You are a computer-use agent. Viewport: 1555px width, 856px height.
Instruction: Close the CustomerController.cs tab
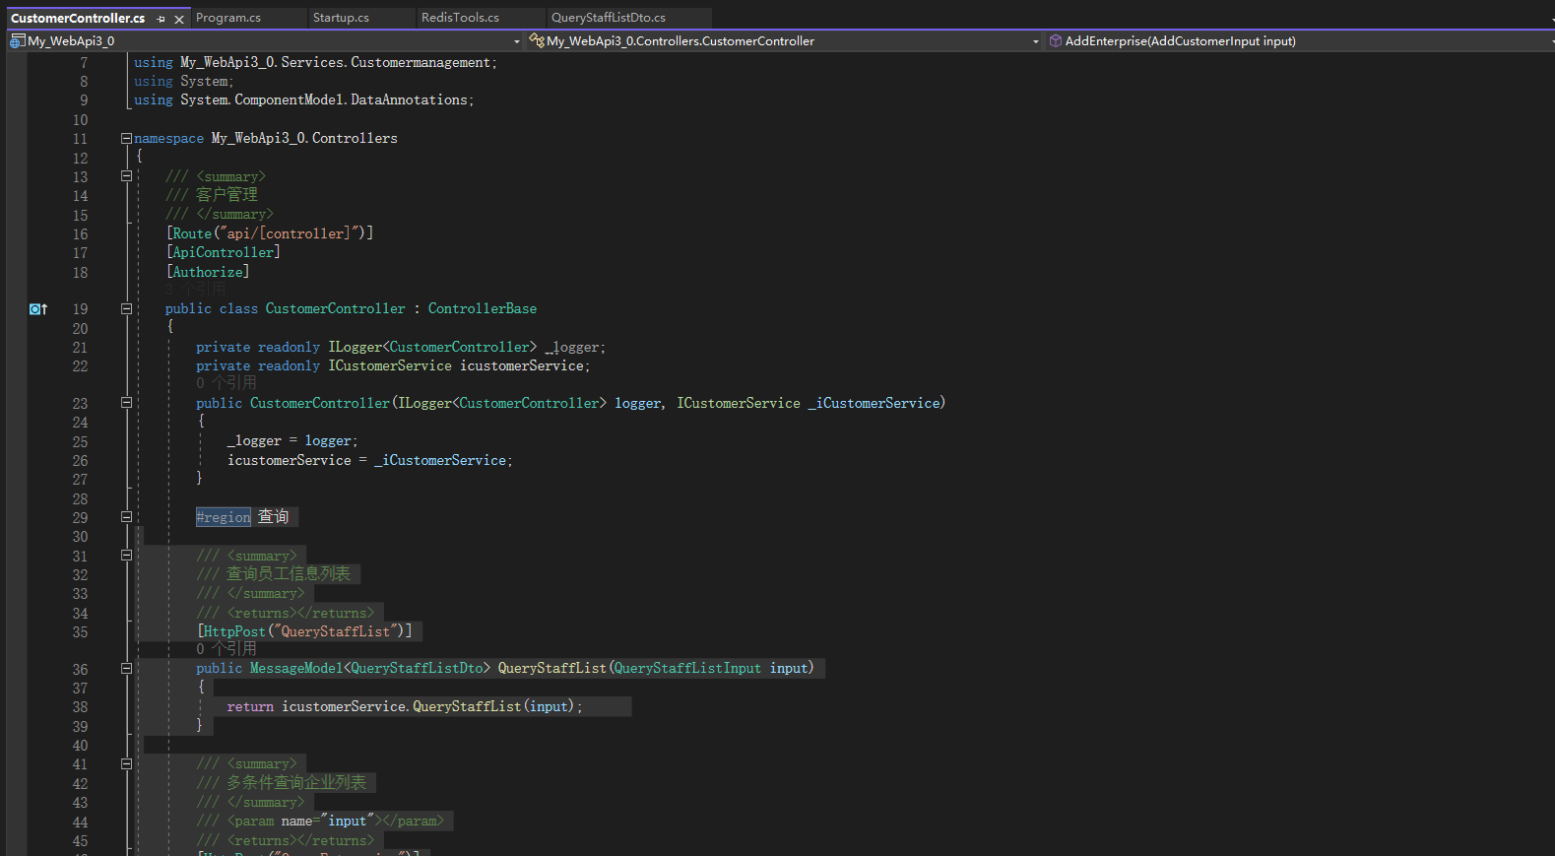point(179,19)
